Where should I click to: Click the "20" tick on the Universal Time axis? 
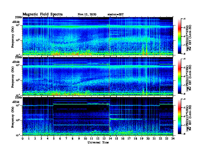pyautogui.click(x=148, y=138)
